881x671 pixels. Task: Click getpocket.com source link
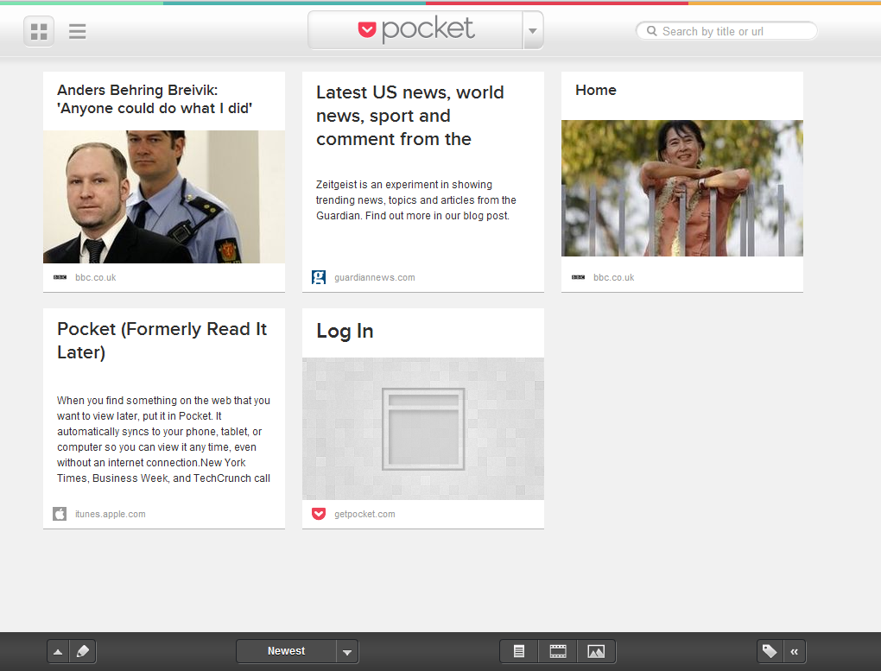coord(364,514)
